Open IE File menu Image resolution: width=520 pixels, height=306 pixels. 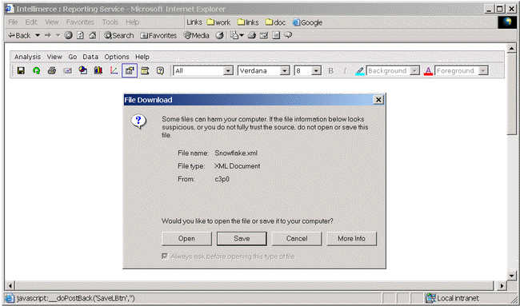pyautogui.click(x=13, y=22)
